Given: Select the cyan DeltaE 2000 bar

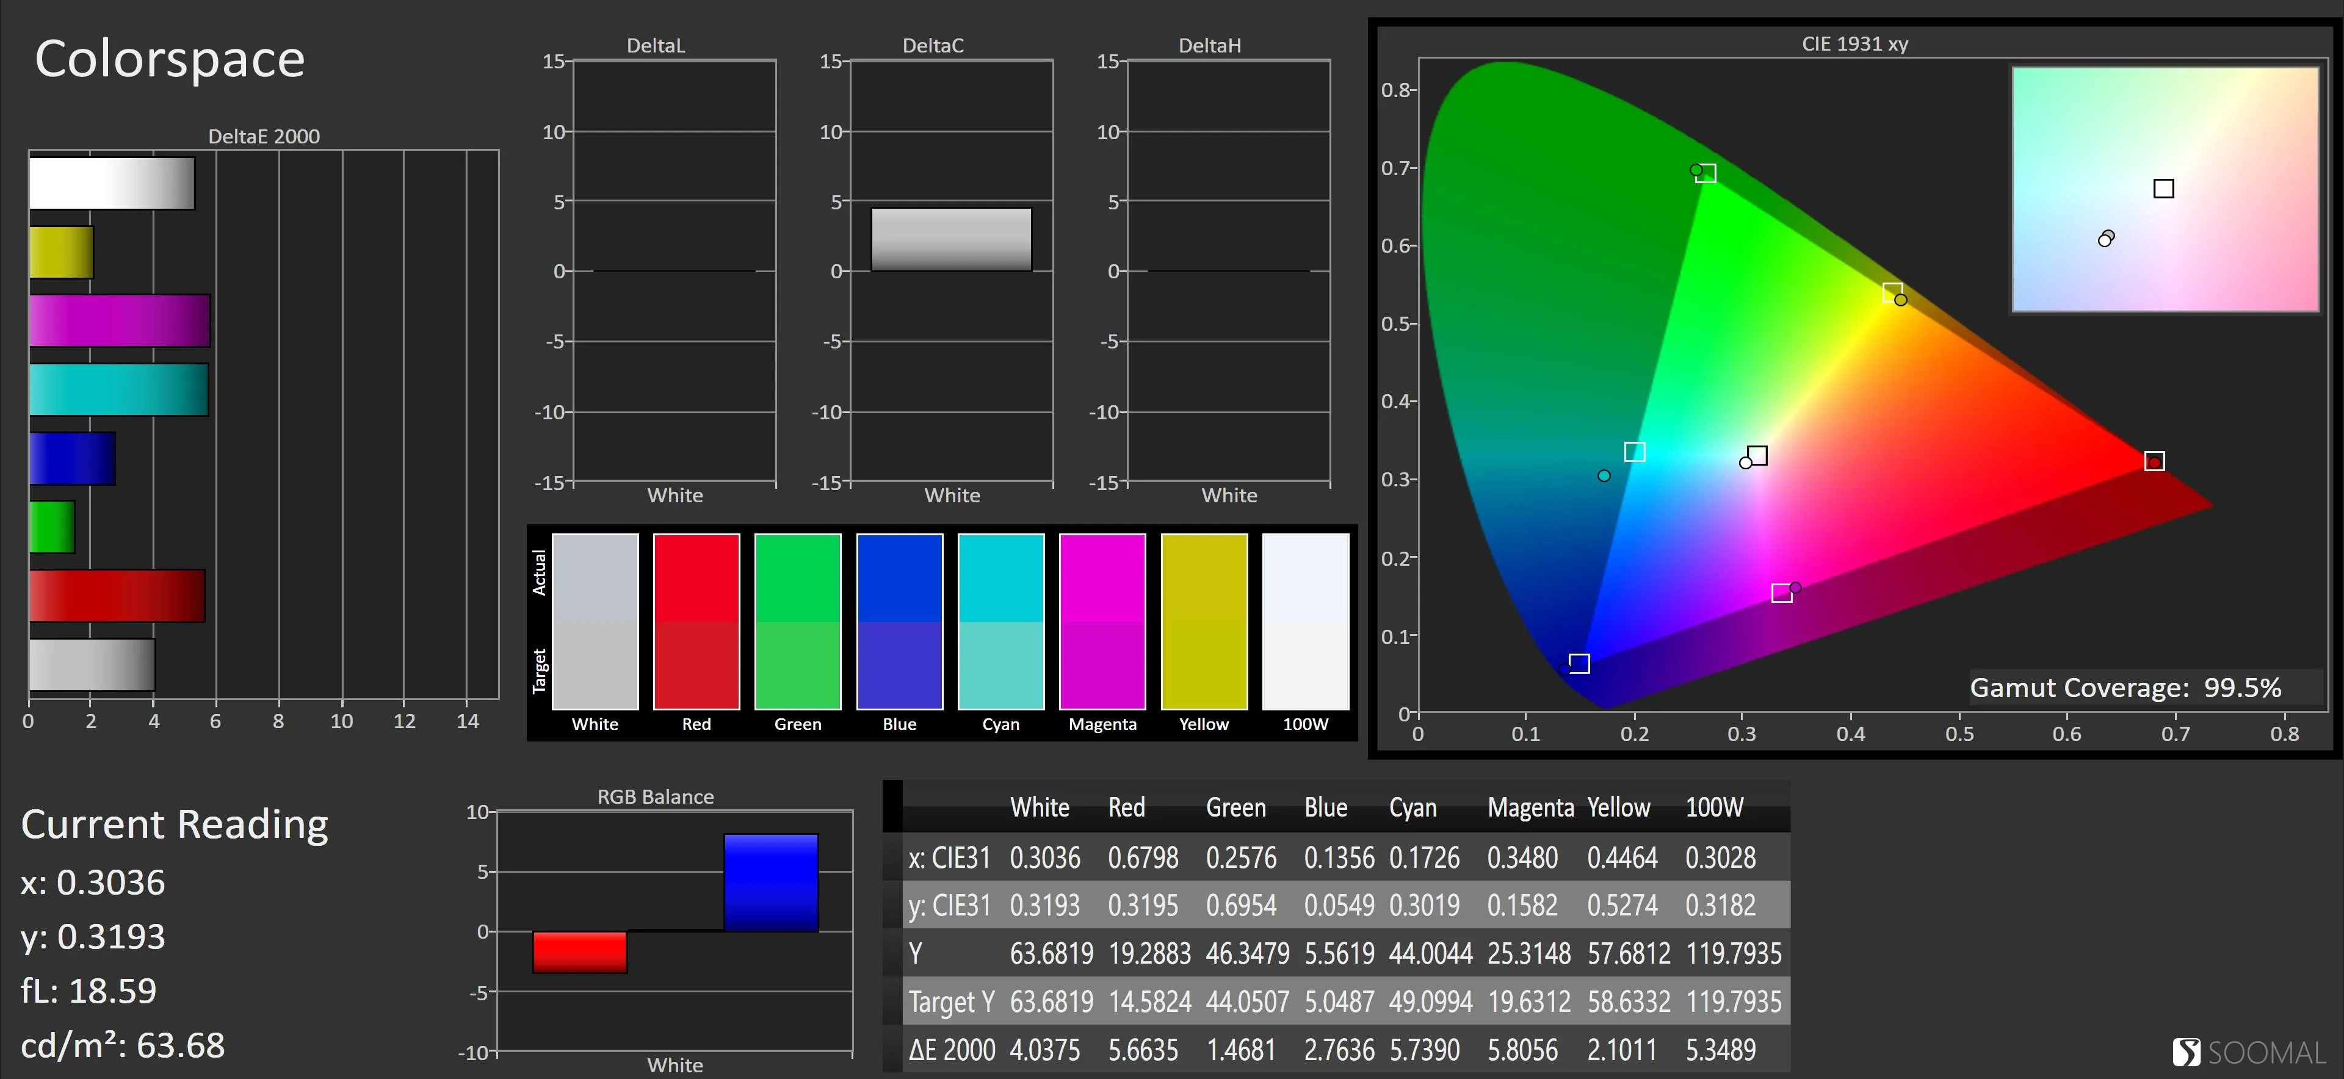Looking at the screenshot, I should point(118,389).
